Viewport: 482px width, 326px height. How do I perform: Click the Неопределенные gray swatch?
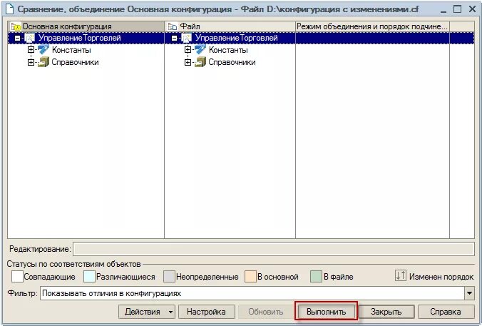[x=169, y=277]
